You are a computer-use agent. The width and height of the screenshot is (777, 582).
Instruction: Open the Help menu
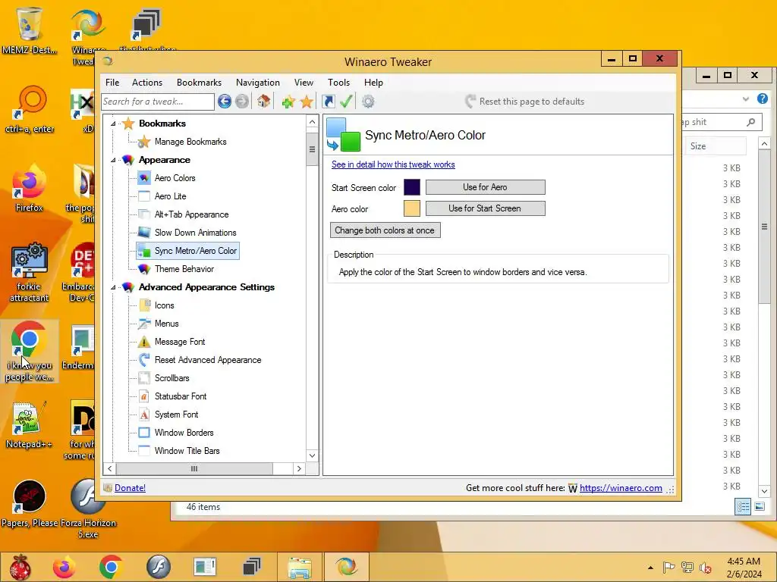coord(373,83)
